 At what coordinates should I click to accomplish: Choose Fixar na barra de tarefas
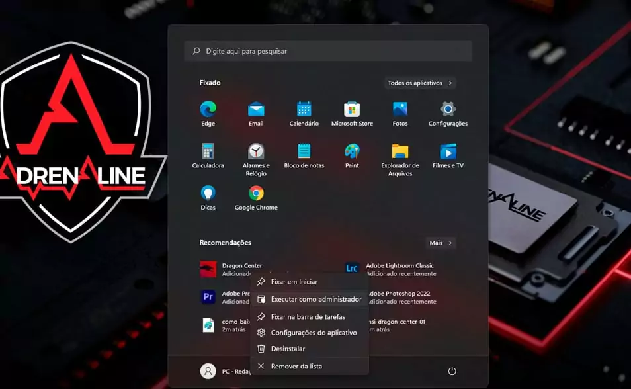click(x=308, y=317)
